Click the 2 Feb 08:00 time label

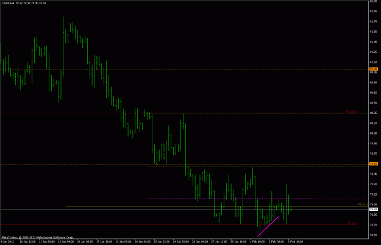[x=277, y=241]
